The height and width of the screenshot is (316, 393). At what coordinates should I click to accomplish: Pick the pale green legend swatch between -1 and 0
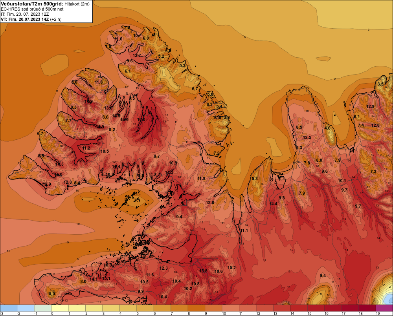coord(43,308)
